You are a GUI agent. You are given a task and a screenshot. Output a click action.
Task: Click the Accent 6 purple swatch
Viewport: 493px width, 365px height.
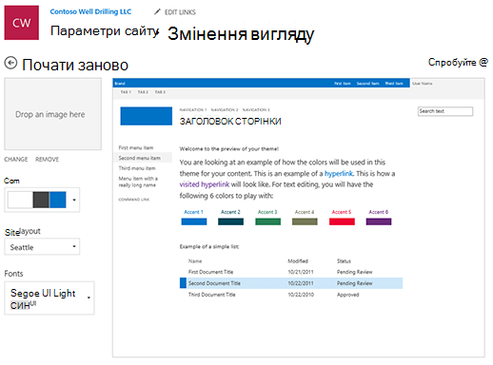(x=379, y=221)
